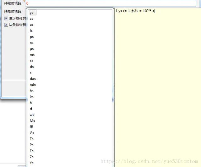Select the cs unit entry
The height and width of the screenshot is (167, 201).
31,61
